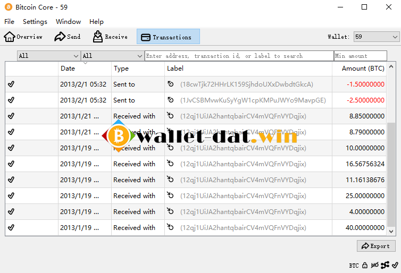Sort by the Label column header

click(x=248, y=69)
